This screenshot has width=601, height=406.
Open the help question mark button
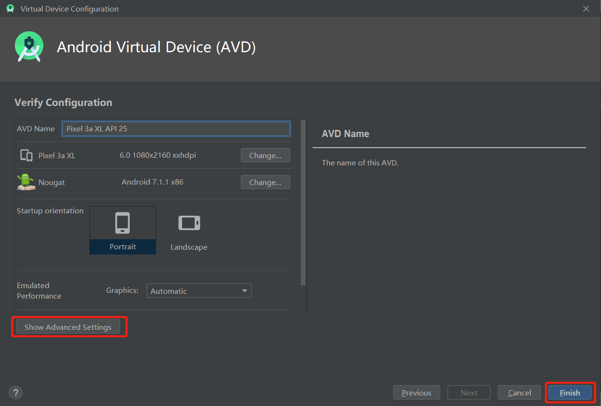[16, 393]
